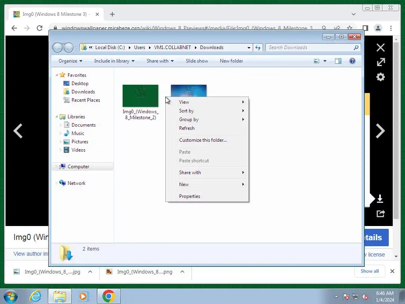Open address bar history dropdown
The image size is (405, 304).
pos(249,47)
